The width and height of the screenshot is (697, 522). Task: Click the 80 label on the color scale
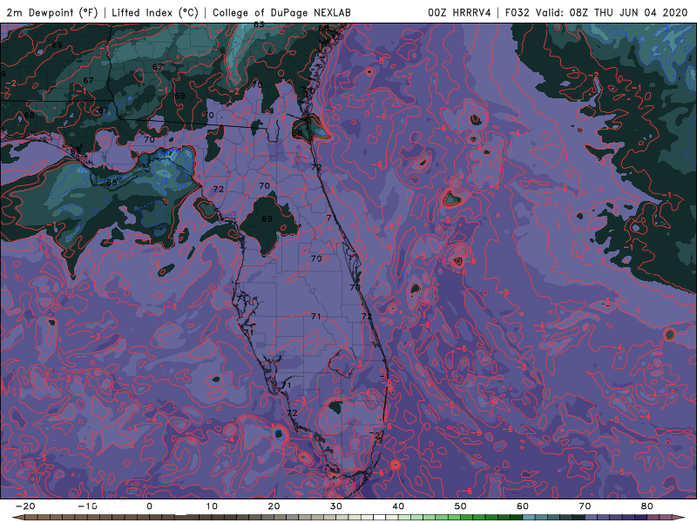(647, 506)
